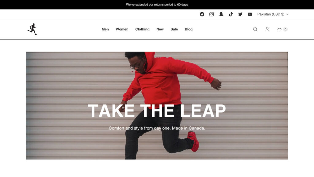This screenshot has width=314, height=177.
Task: Click the cart count badge showing 0
Action: click(x=285, y=29)
